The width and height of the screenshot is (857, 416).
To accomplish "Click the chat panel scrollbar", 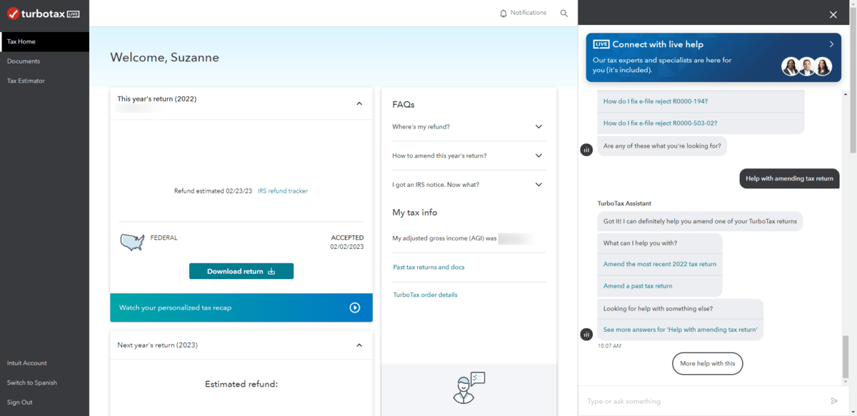I will click(844, 357).
